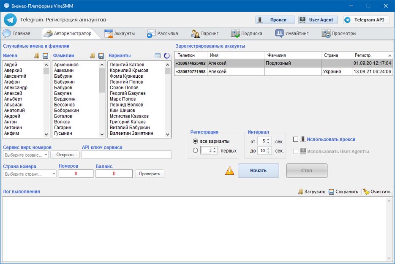Screen dimensions: 395x264
Task: Open the User Agent settings button
Action: pos(318,20)
